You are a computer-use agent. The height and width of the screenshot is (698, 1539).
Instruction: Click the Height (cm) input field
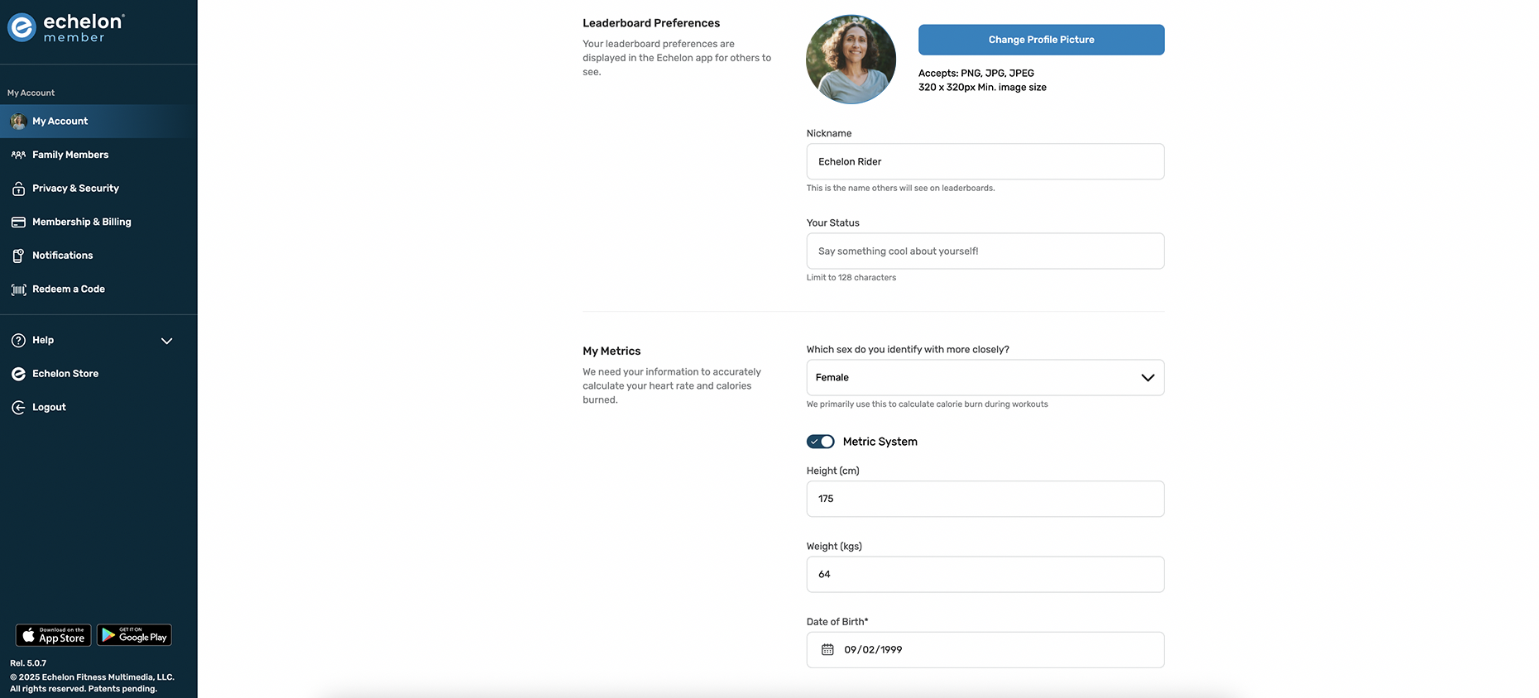[x=985, y=500]
